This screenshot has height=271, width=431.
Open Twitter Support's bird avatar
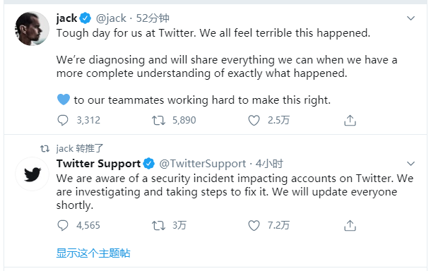[x=33, y=174]
